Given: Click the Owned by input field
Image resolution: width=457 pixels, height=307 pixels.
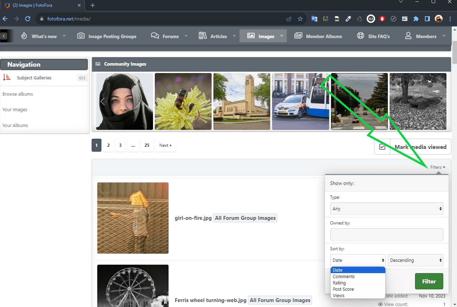Looking at the screenshot, I should 386,234.
